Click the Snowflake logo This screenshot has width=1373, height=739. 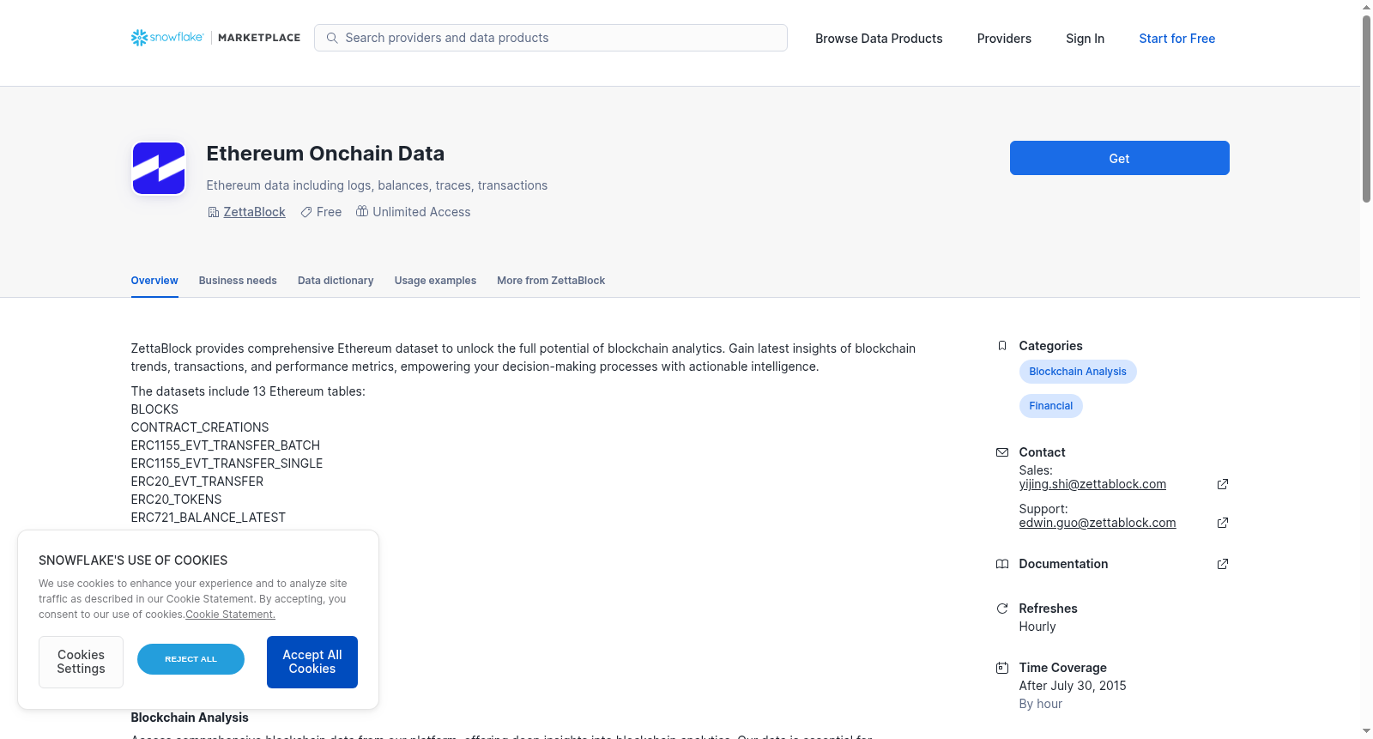(167, 38)
